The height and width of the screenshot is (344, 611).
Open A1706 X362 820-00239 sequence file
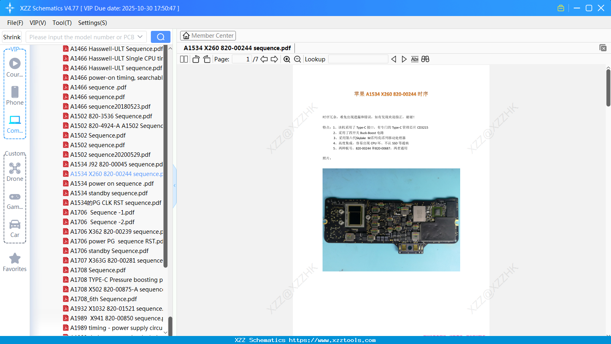point(116,232)
